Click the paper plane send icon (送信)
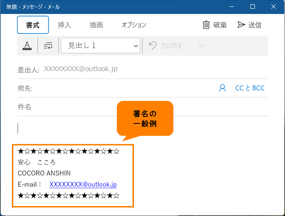This screenshot has height=216, width=285. click(x=241, y=25)
